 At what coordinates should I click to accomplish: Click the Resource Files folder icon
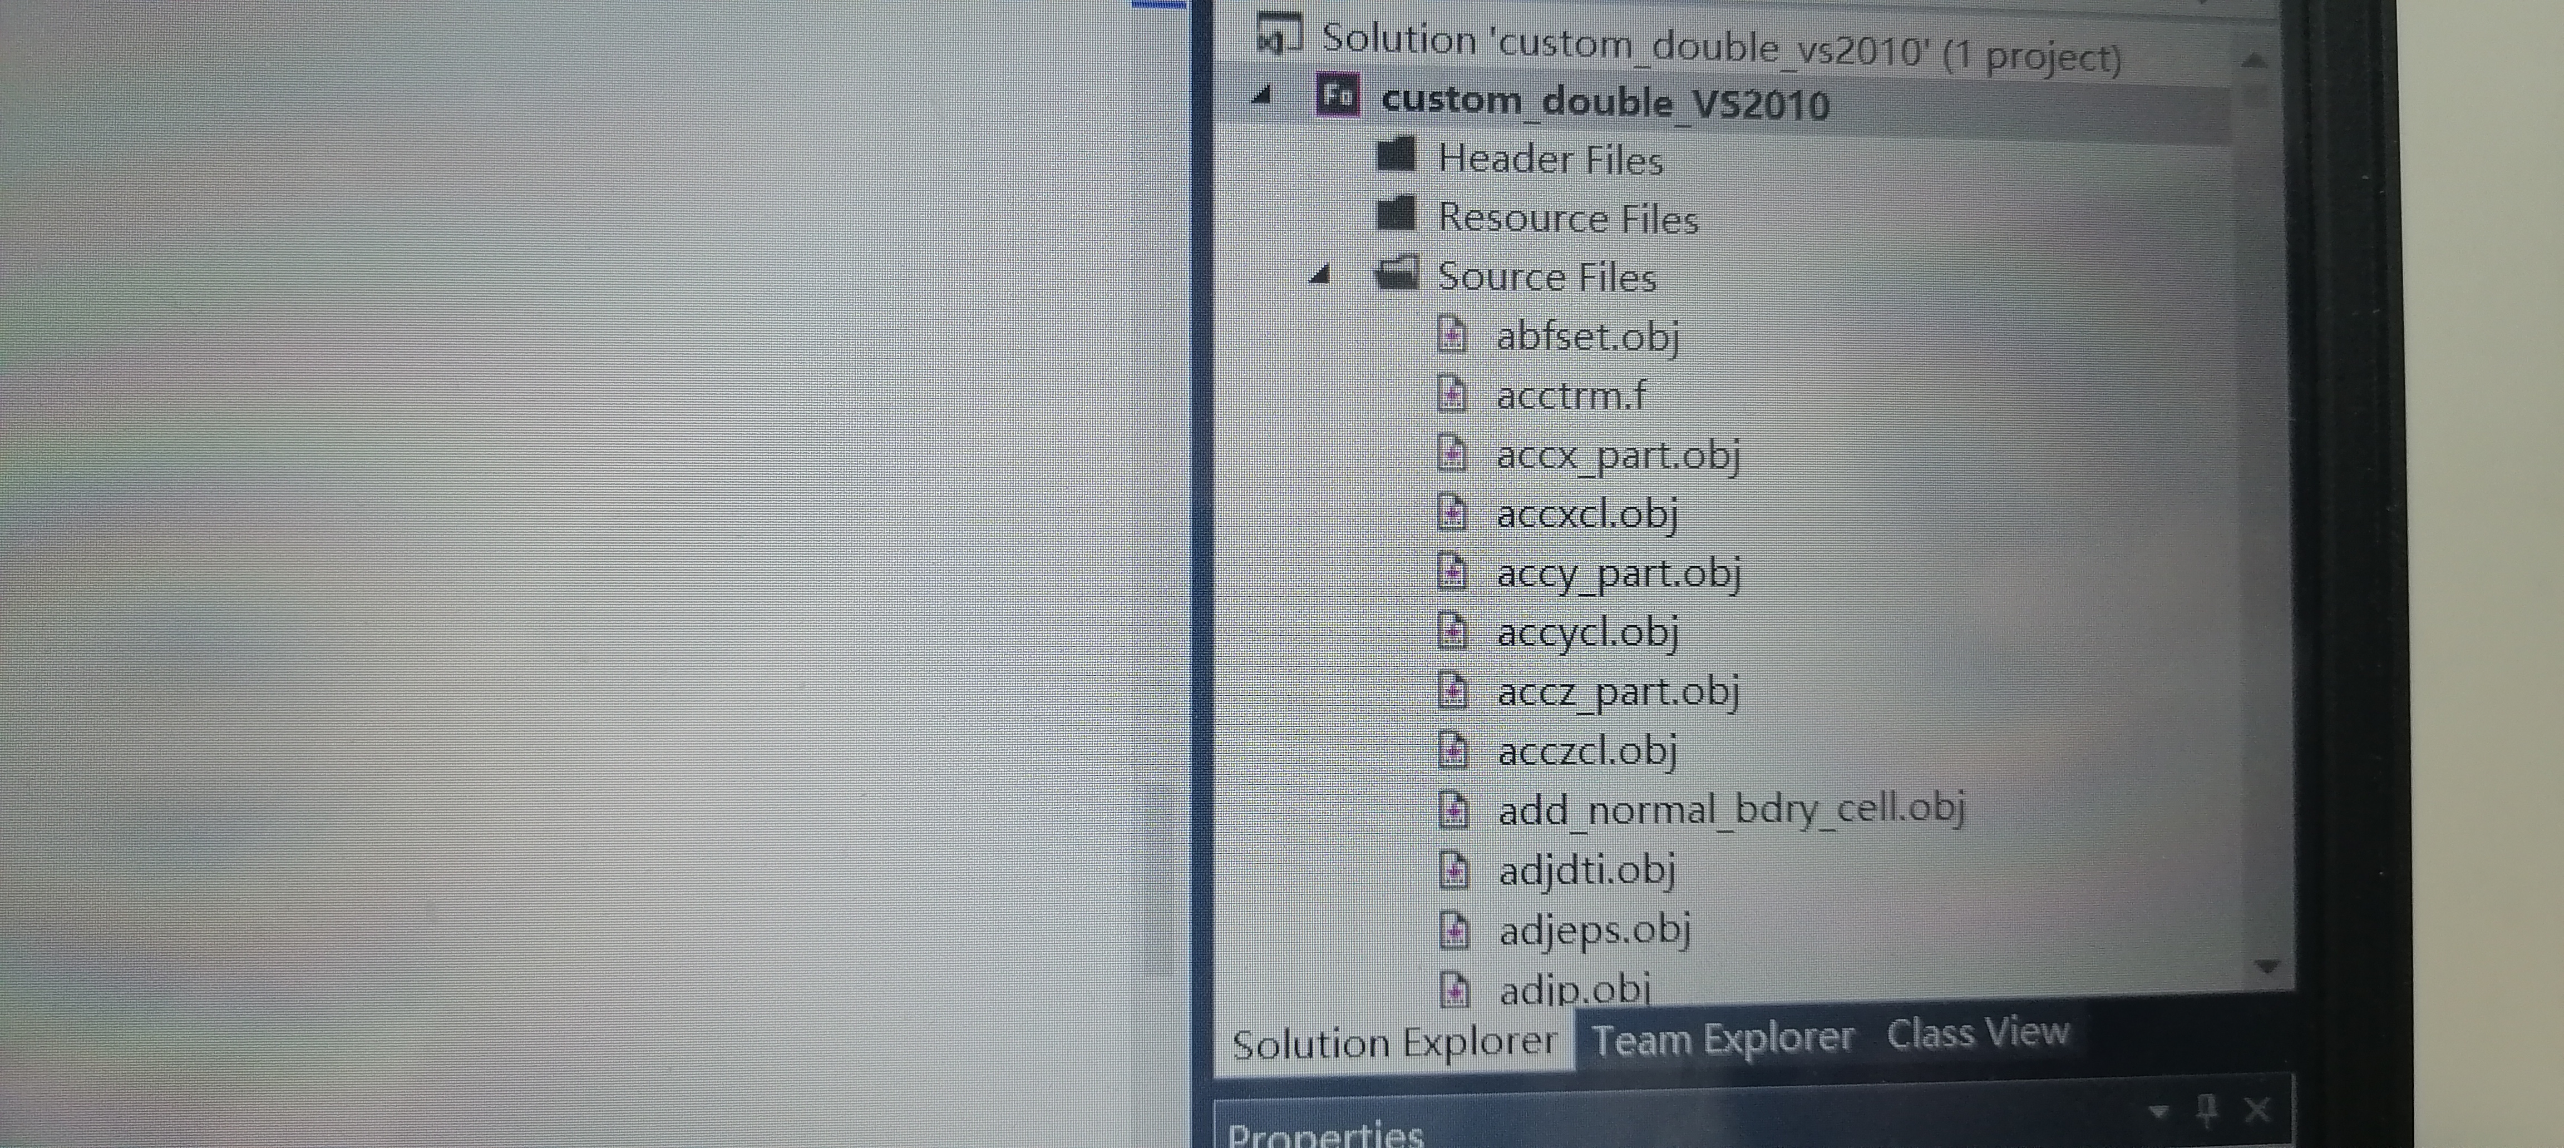click(x=1396, y=214)
